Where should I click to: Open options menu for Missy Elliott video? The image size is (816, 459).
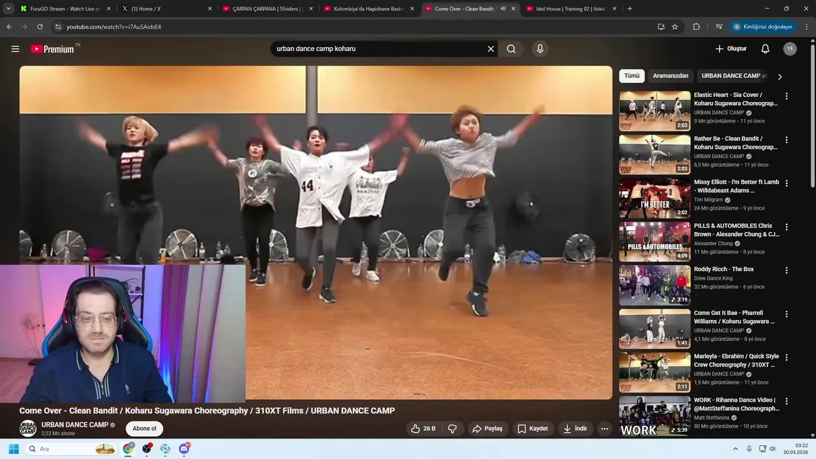(x=786, y=184)
